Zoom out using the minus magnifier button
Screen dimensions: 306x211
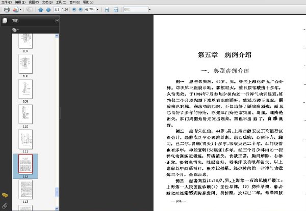coord(74,9)
